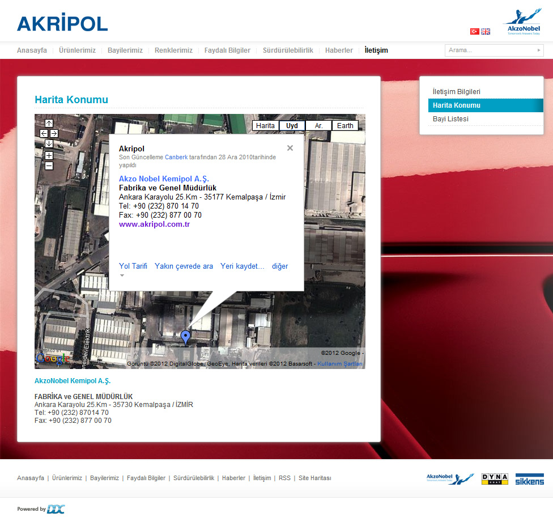
Task: Open Renklerimiz in the top menu
Action: point(173,50)
